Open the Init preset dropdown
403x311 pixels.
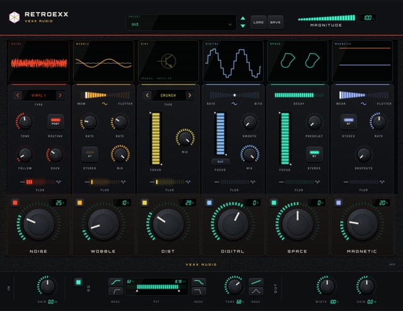click(x=181, y=23)
